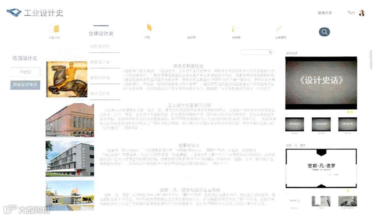Click the fourth navigation icon with yellow edge
Viewport: 382px width, 217px height.
(235, 28)
